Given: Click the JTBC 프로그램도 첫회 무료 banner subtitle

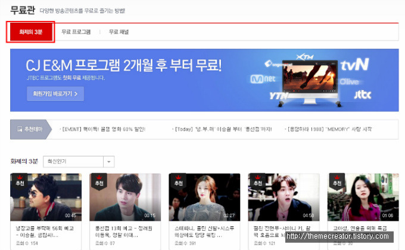Looking at the screenshot, I should (66, 78).
